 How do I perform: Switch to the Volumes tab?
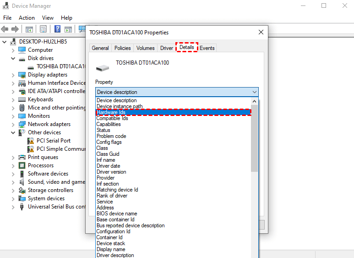(145, 48)
